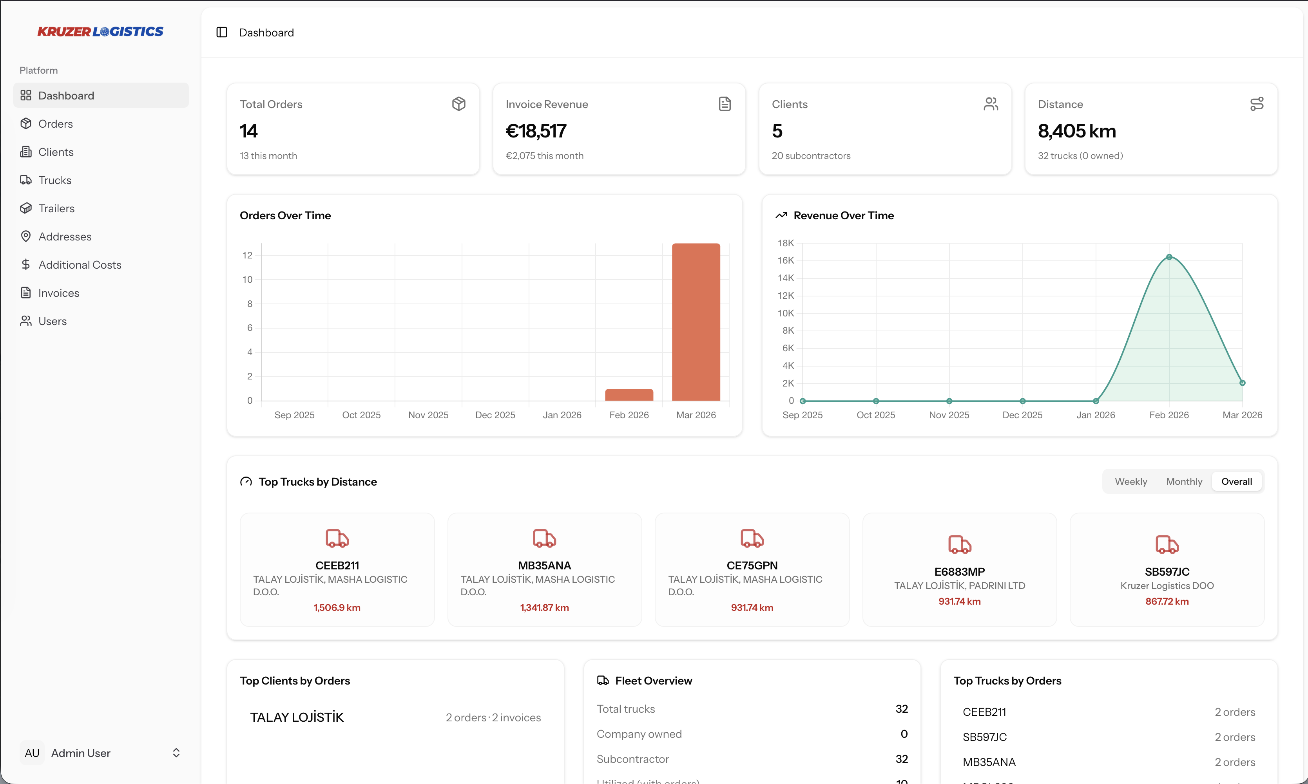Click the Distance route icon
The image size is (1308, 784).
coord(1257,103)
